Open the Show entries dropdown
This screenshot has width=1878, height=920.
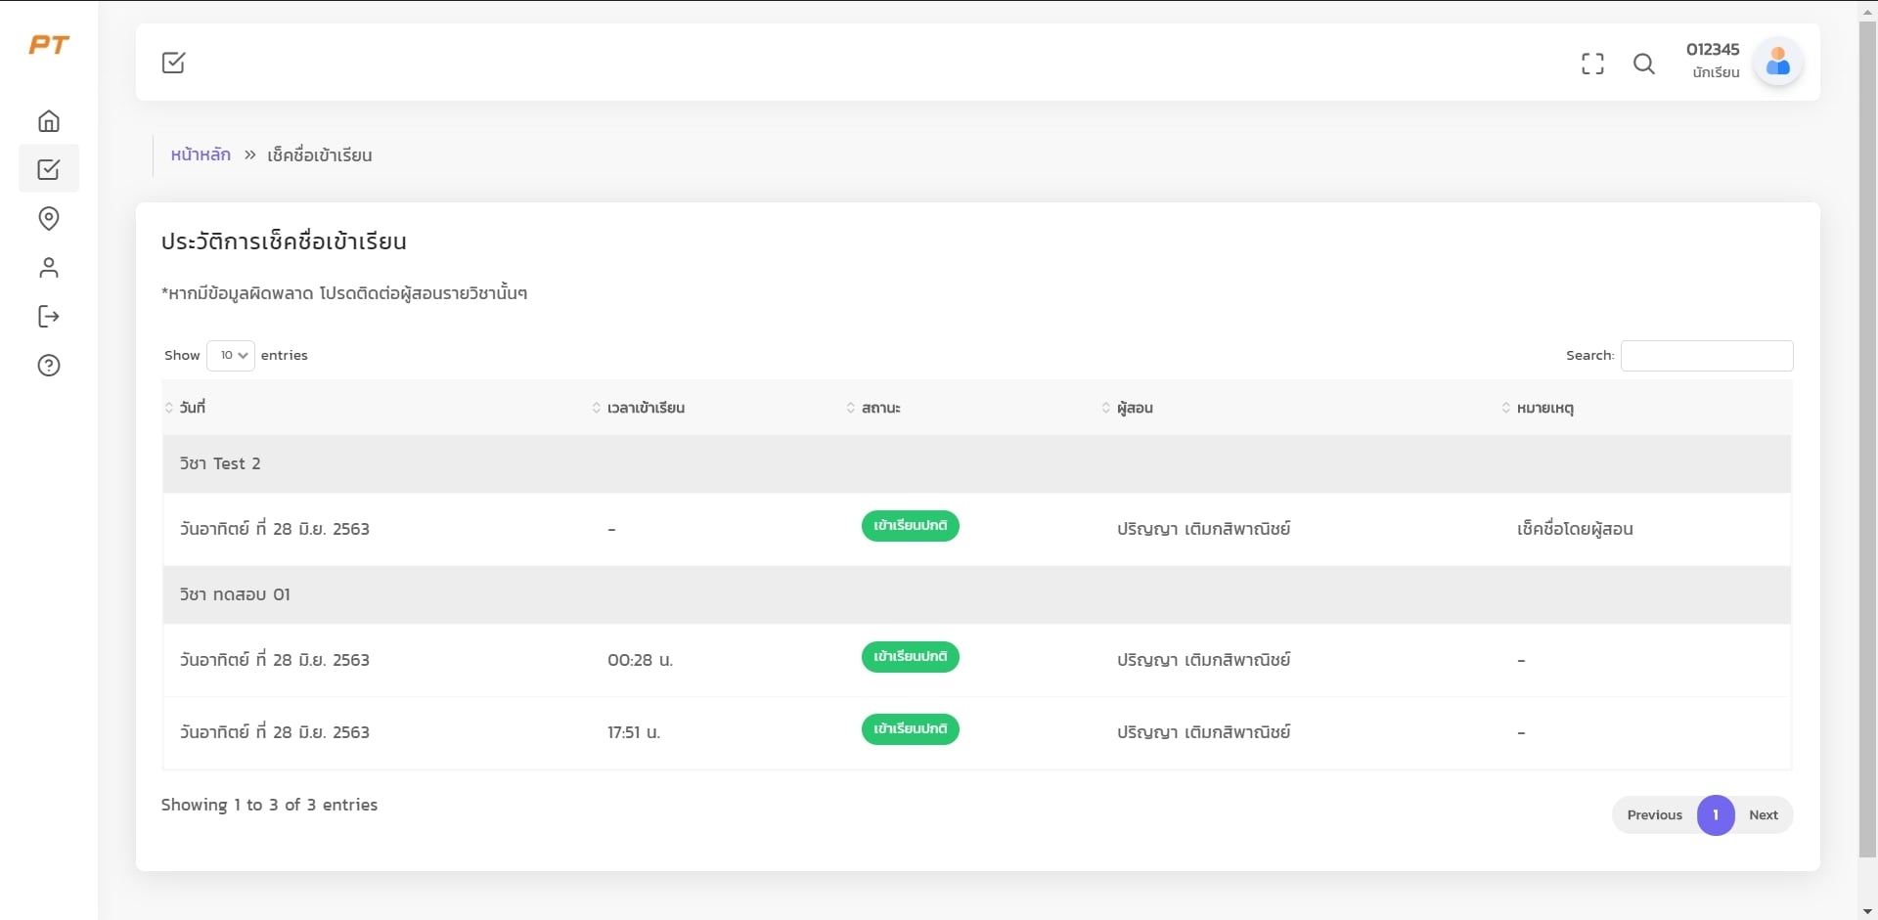(231, 355)
